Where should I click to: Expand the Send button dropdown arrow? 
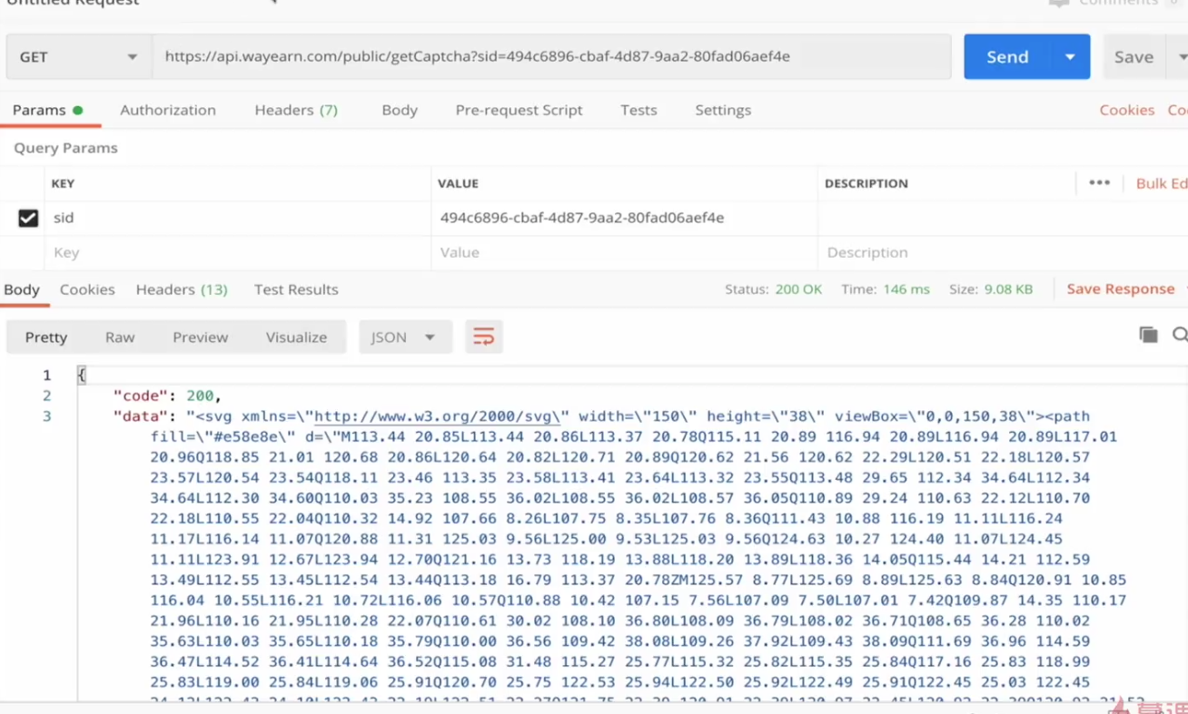pos(1070,56)
